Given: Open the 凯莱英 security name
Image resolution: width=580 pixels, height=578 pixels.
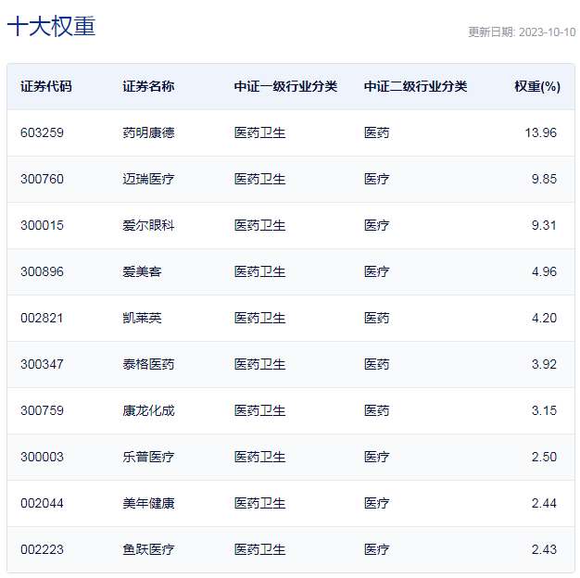Looking at the screenshot, I should pyautogui.click(x=142, y=318).
